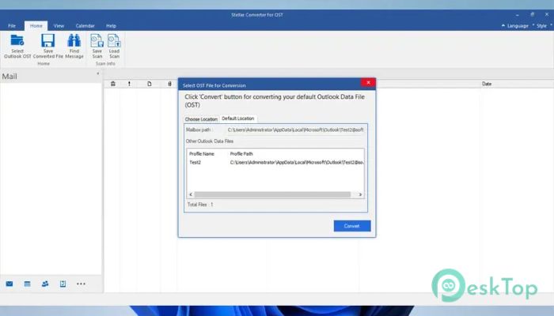The height and width of the screenshot is (316, 554).
Task: Open the Contacts view icon at bottom
Action: pos(45,284)
